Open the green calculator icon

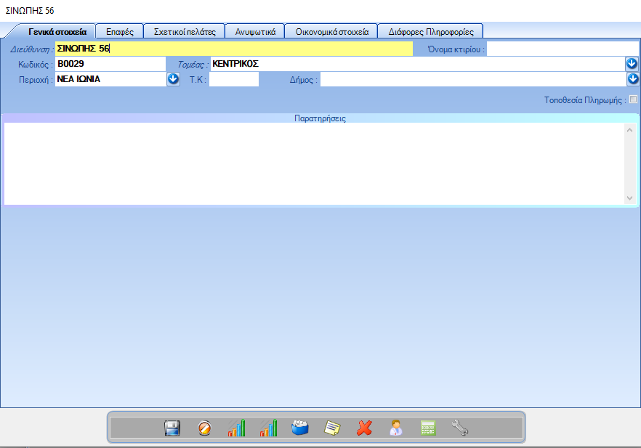pyautogui.click(x=428, y=428)
